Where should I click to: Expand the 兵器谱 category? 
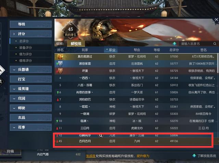31,69
